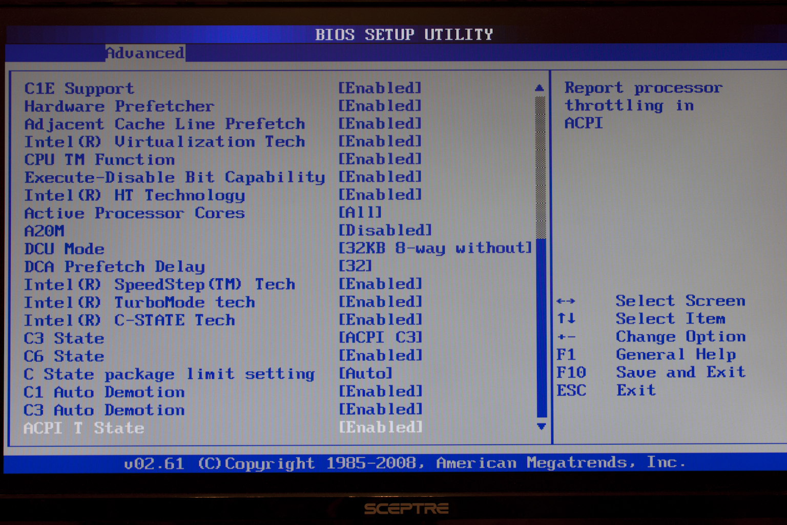Image resolution: width=787 pixels, height=525 pixels.
Task: Click the Sceptre logo on monitor bezel
Action: tap(406, 509)
